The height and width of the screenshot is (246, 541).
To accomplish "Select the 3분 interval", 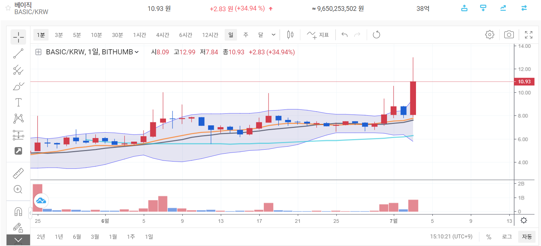I will pyautogui.click(x=59, y=35).
